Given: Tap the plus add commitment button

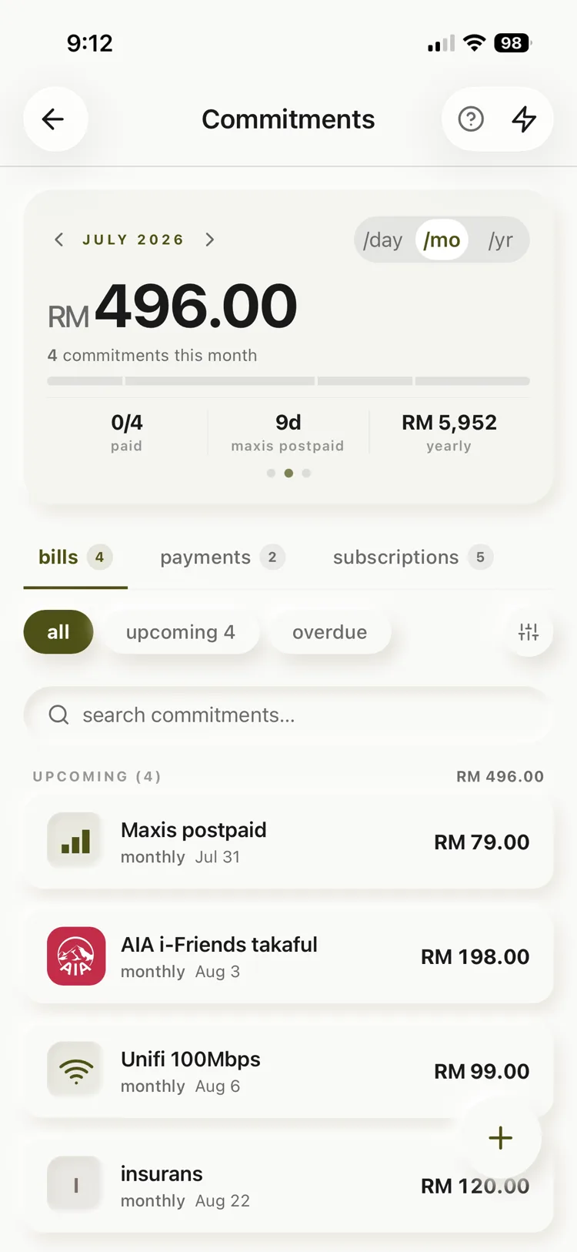Looking at the screenshot, I should [500, 1137].
